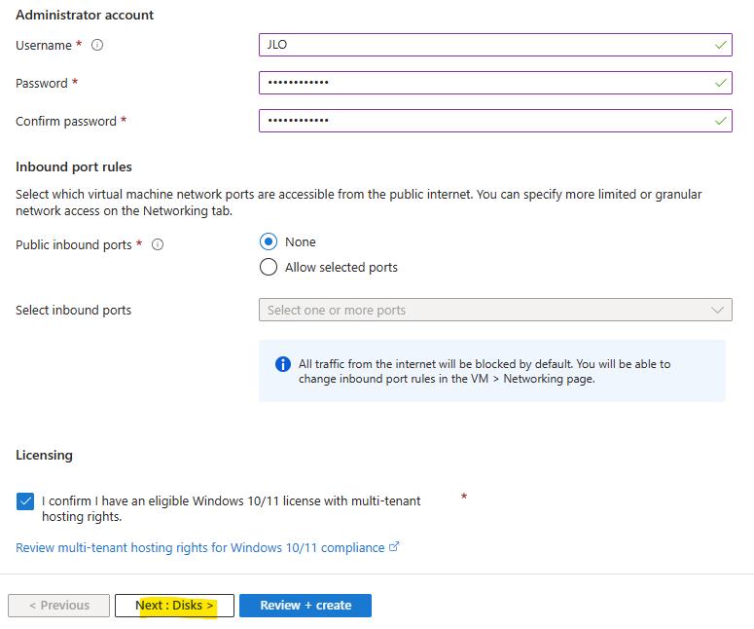This screenshot has height=629, width=754.
Task: Click green checkmark in Password field
Action: coord(720,84)
